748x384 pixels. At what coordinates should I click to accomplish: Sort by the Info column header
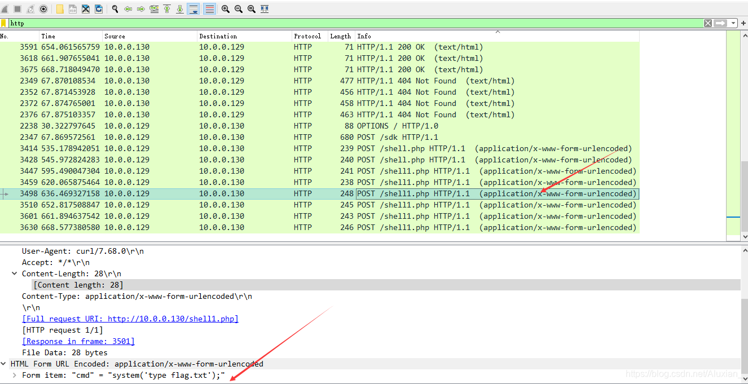[x=497, y=36]
